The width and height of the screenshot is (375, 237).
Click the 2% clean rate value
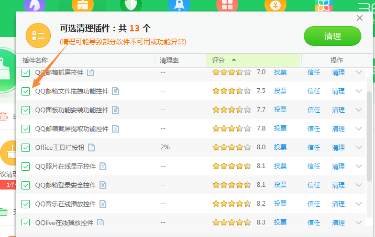(x=165, y=147)
